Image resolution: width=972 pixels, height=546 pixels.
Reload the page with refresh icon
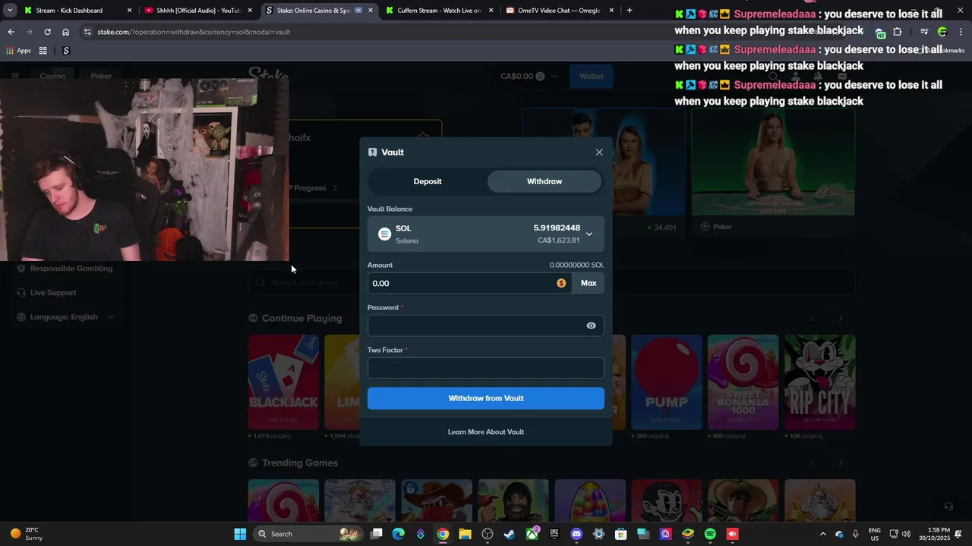47,32
